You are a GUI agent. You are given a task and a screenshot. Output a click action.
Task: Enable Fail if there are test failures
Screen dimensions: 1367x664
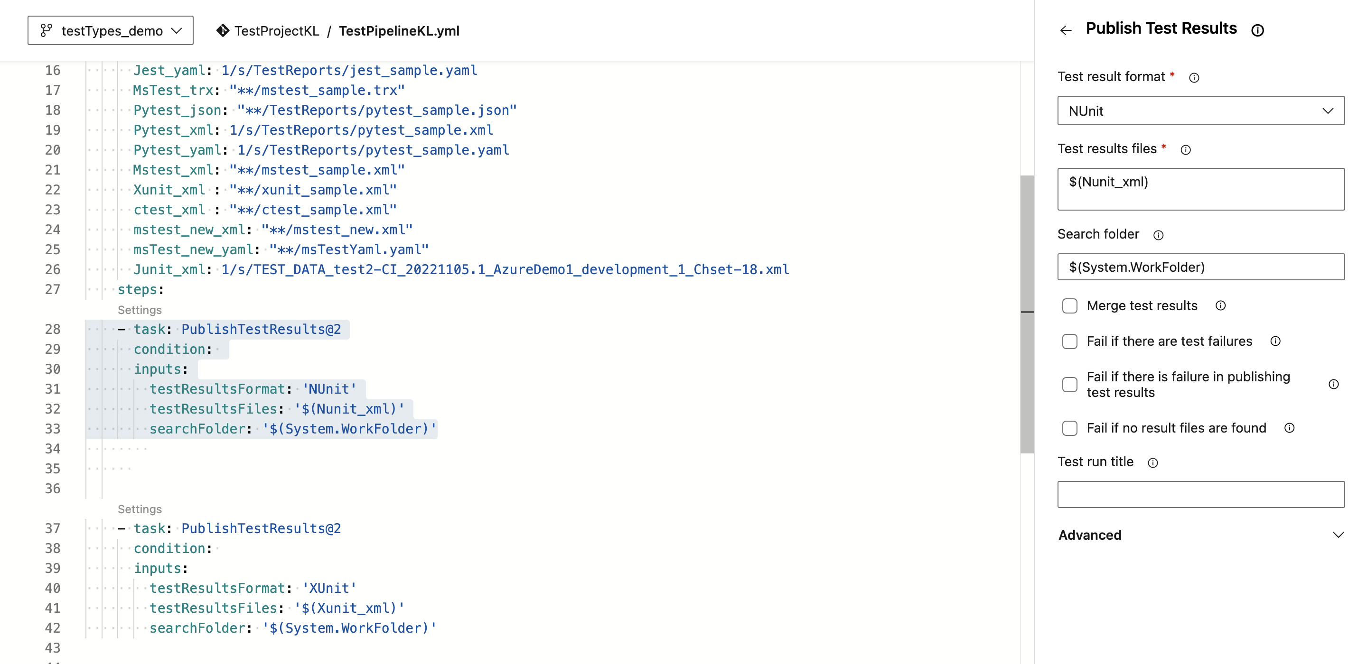[1070, 341]
